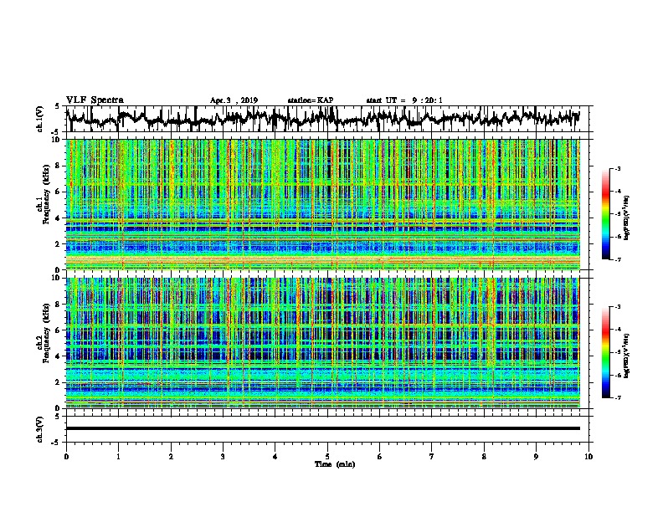
Task: Click the time axis tick label "7"
Action: [x=432, y=457]
